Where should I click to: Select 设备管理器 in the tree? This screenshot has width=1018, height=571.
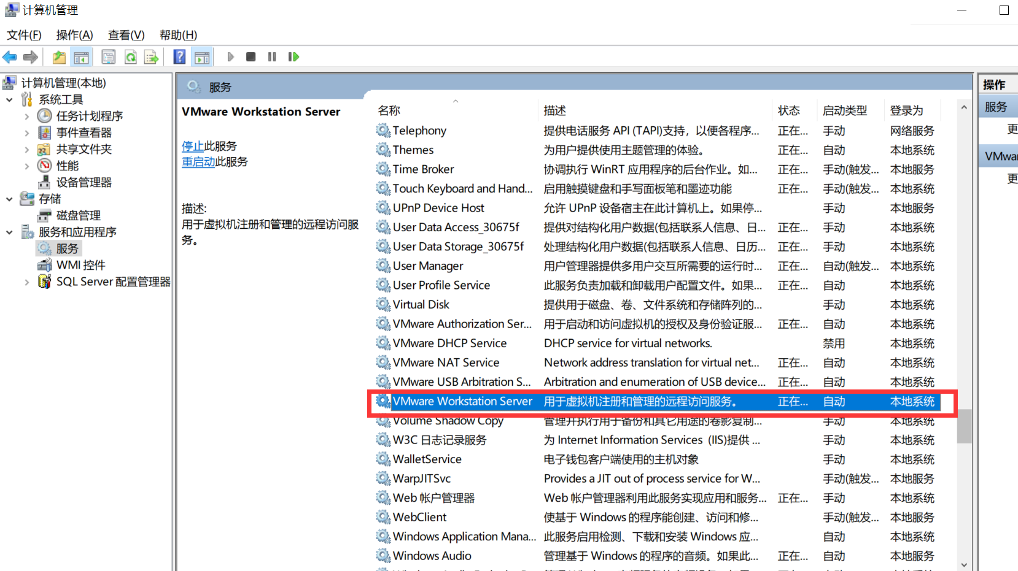[84, 182]
